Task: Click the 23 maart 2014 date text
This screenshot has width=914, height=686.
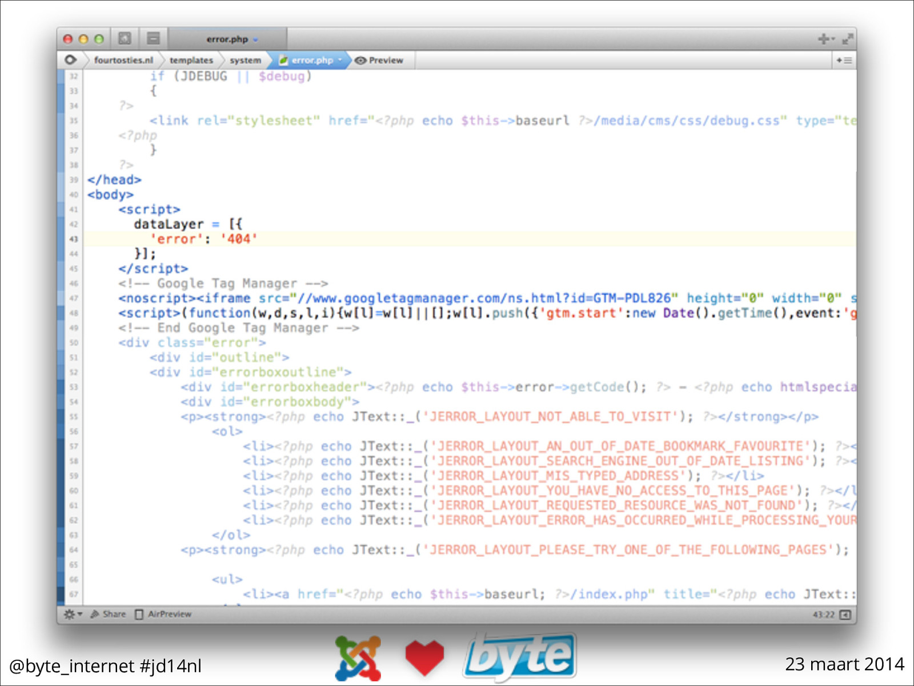Action: tap(844, 664)
